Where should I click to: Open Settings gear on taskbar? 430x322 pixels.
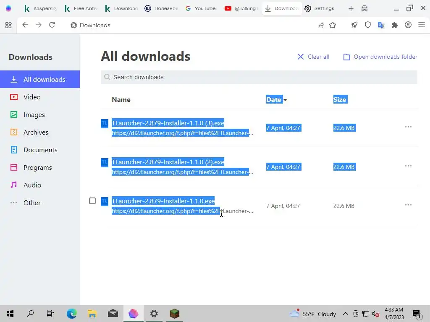tap(154, 314)
